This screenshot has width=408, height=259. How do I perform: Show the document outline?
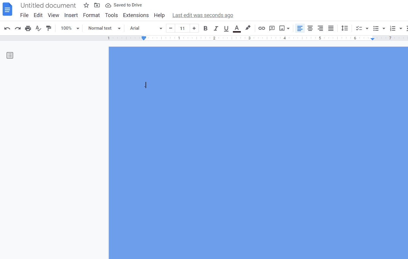click(10, 55)
